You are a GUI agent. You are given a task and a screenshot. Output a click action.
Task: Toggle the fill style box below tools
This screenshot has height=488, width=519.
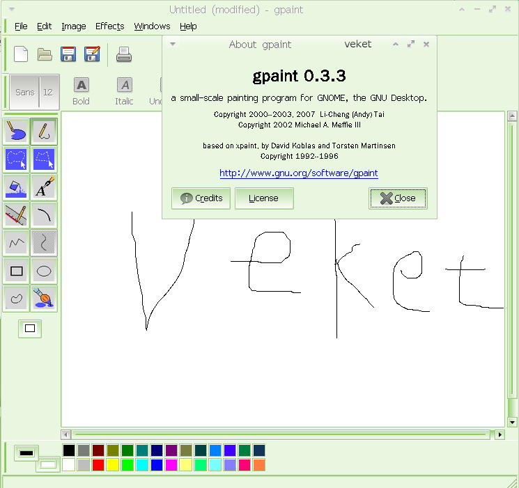point(30,329)
